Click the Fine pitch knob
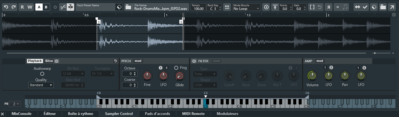 tap(147, 76)
